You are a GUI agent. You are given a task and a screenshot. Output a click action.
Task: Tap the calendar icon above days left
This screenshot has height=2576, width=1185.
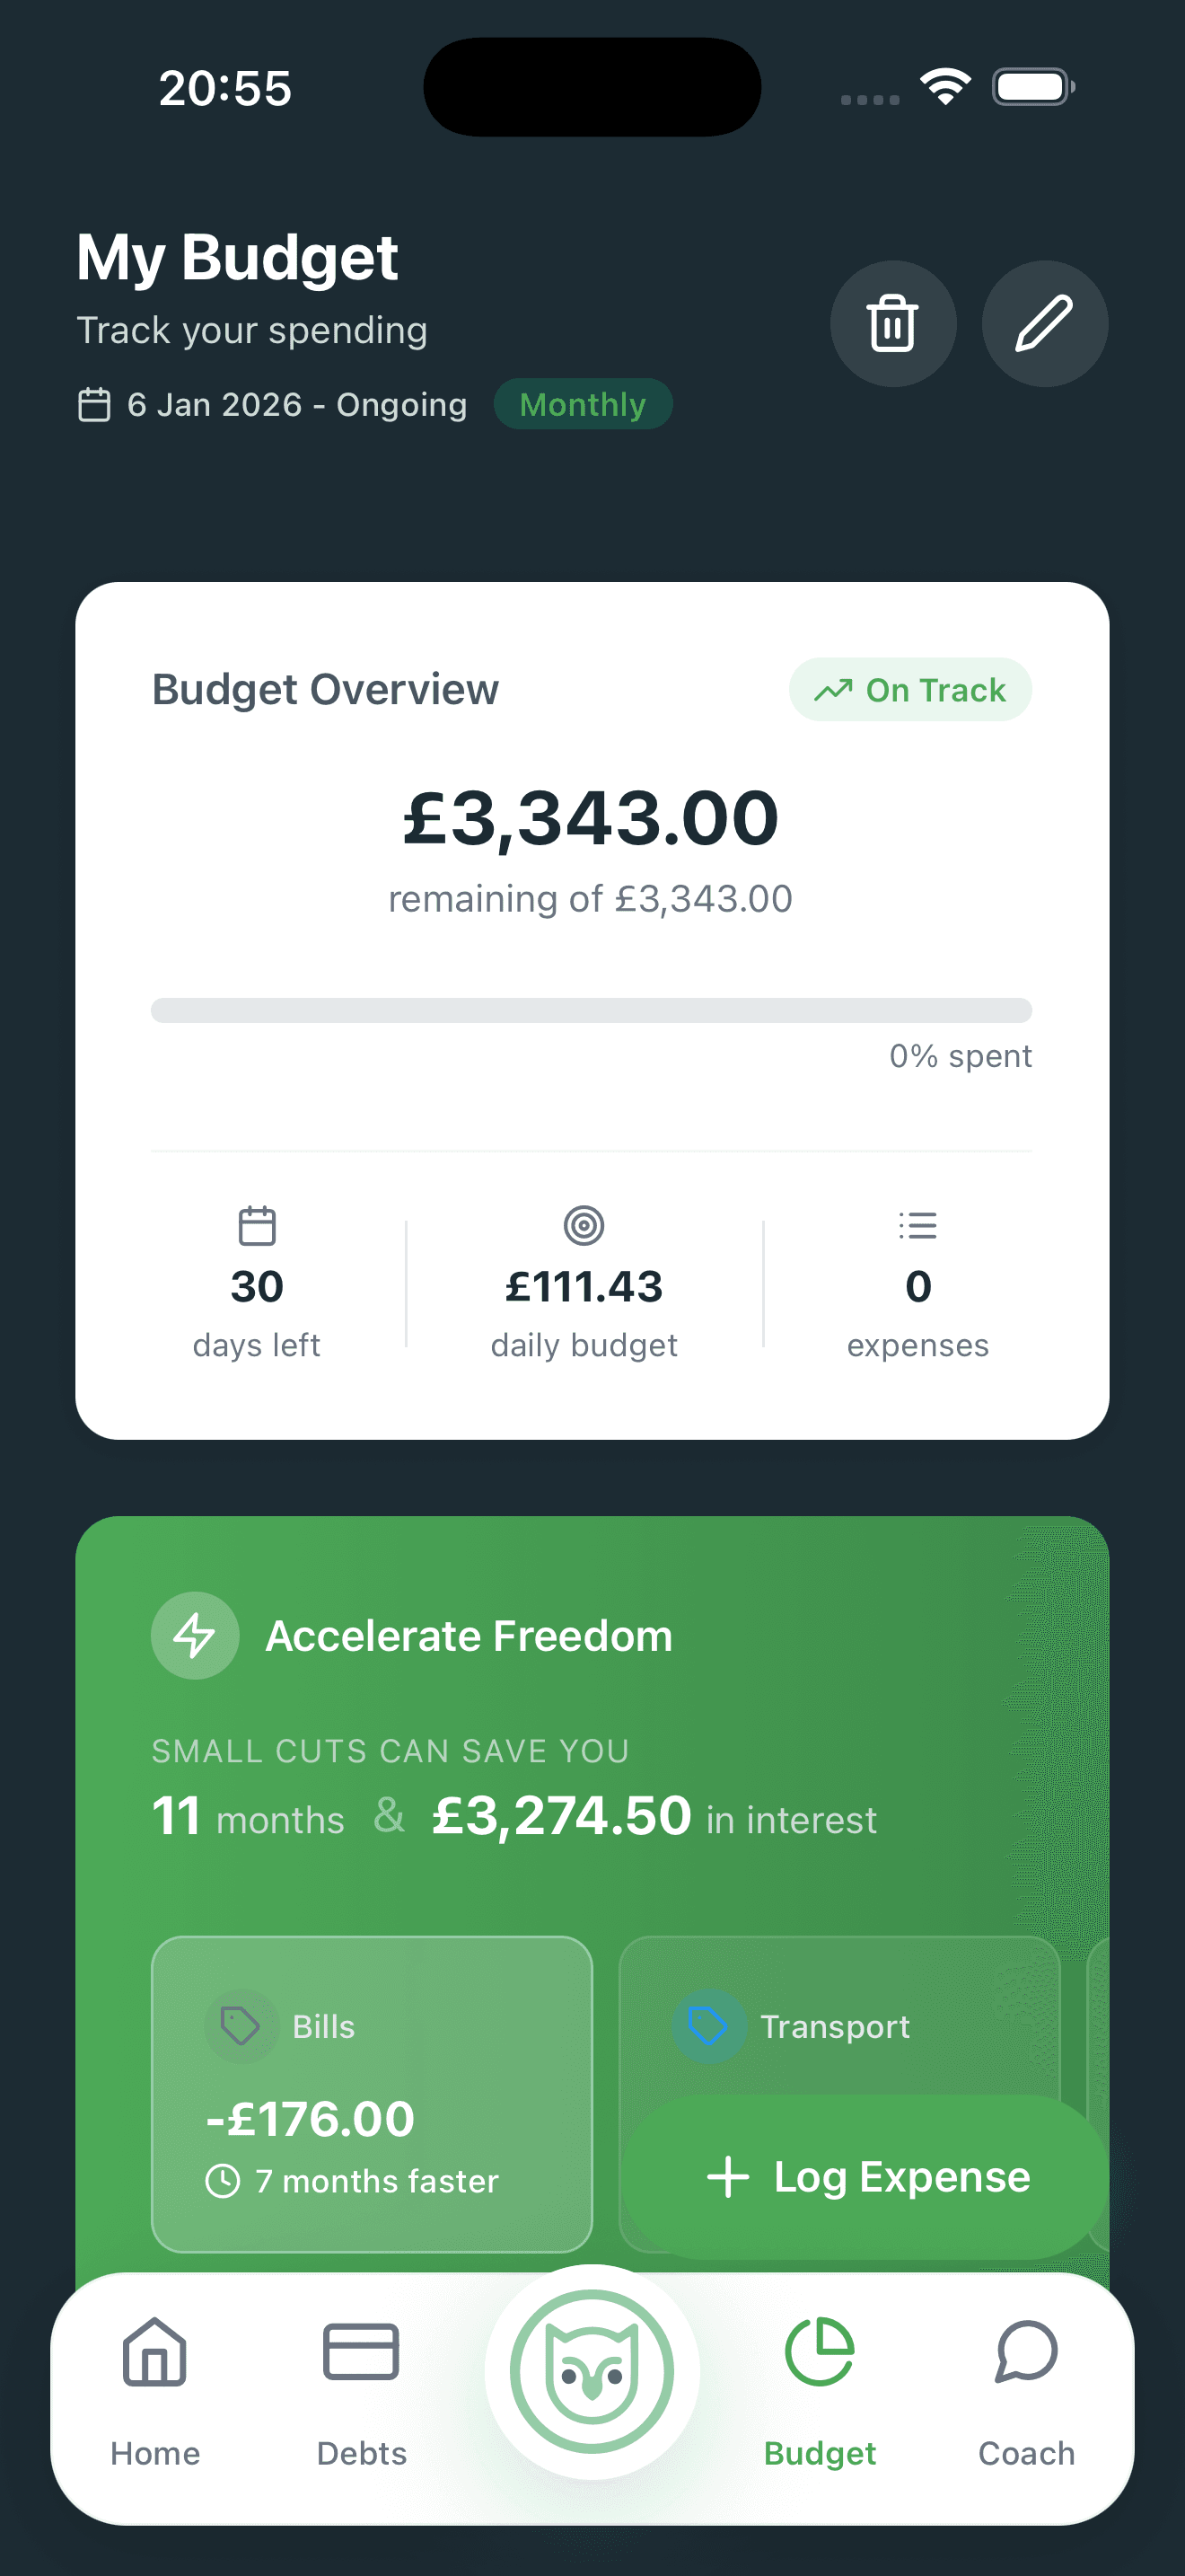pos(257,1226)
